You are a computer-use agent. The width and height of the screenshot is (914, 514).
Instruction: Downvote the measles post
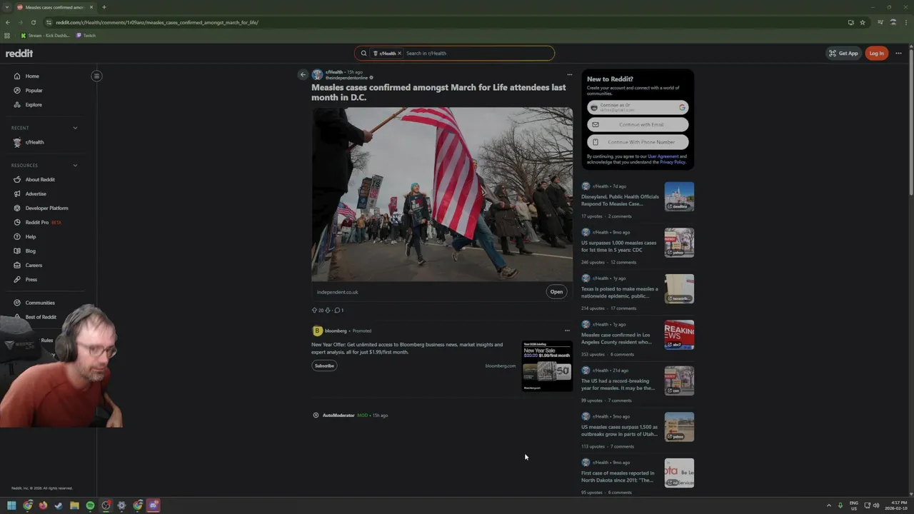pyautogui.click(x=328, y=311)
